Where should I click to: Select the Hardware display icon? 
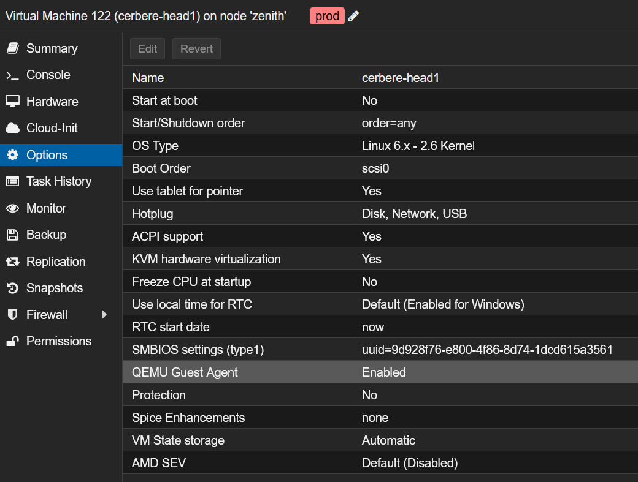tap(12, 101)
